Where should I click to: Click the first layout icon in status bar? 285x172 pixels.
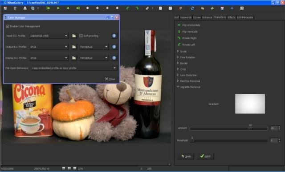[x=64, y=168]
